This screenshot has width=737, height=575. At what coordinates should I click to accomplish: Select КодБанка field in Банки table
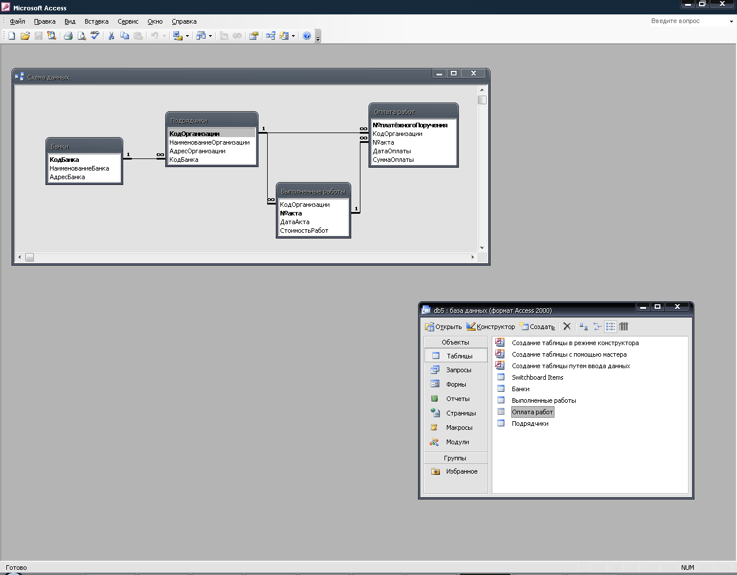click(85, 160)
